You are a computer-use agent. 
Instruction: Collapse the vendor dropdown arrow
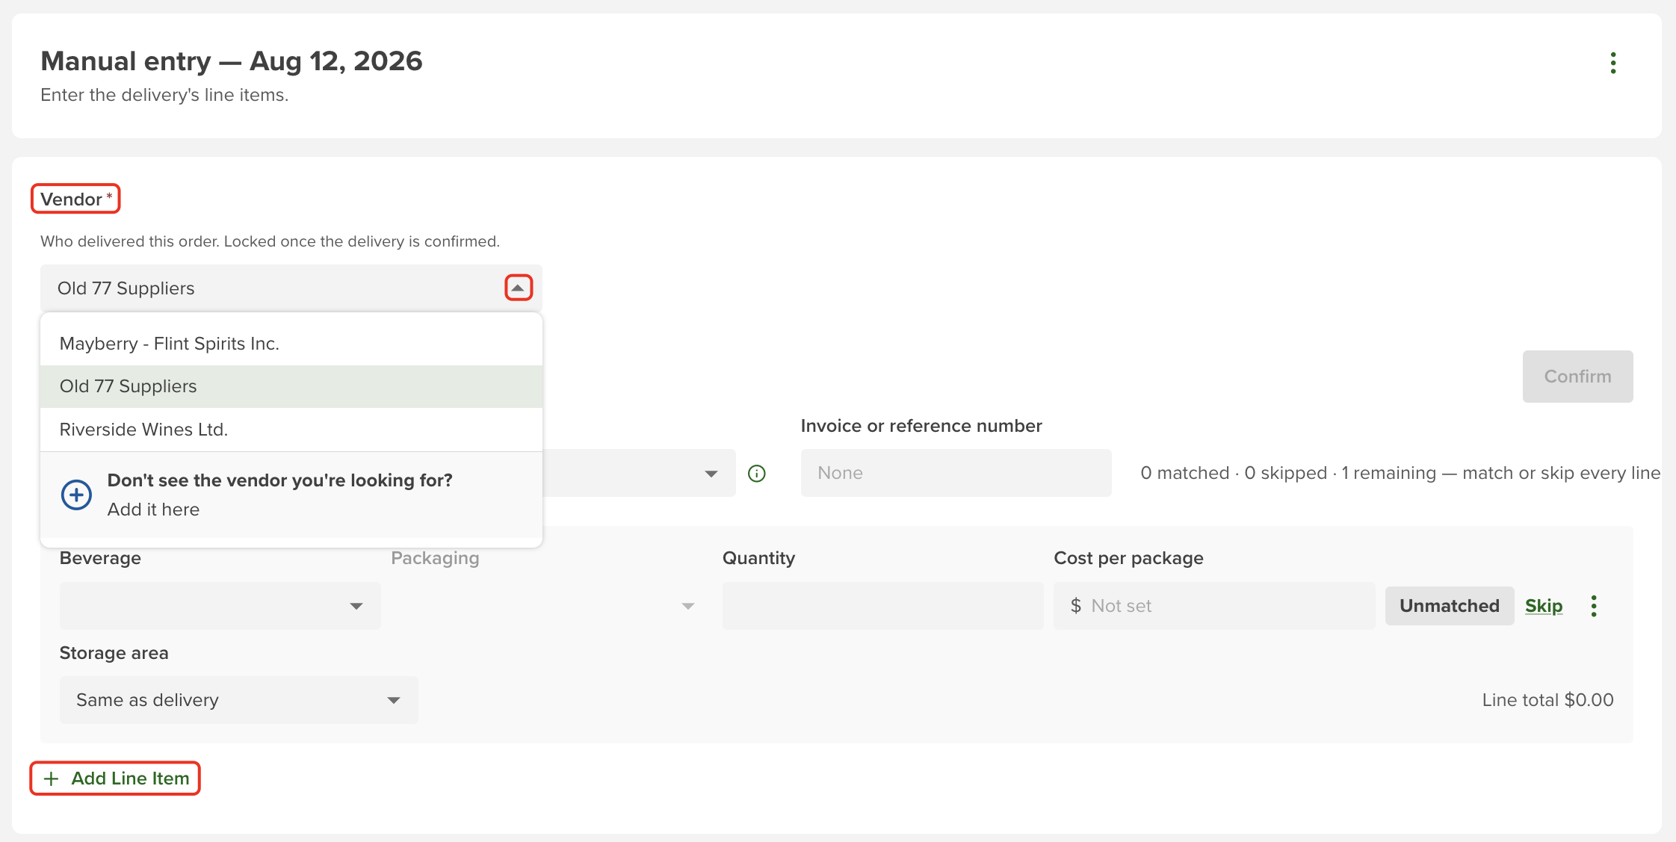pos(519,288)
